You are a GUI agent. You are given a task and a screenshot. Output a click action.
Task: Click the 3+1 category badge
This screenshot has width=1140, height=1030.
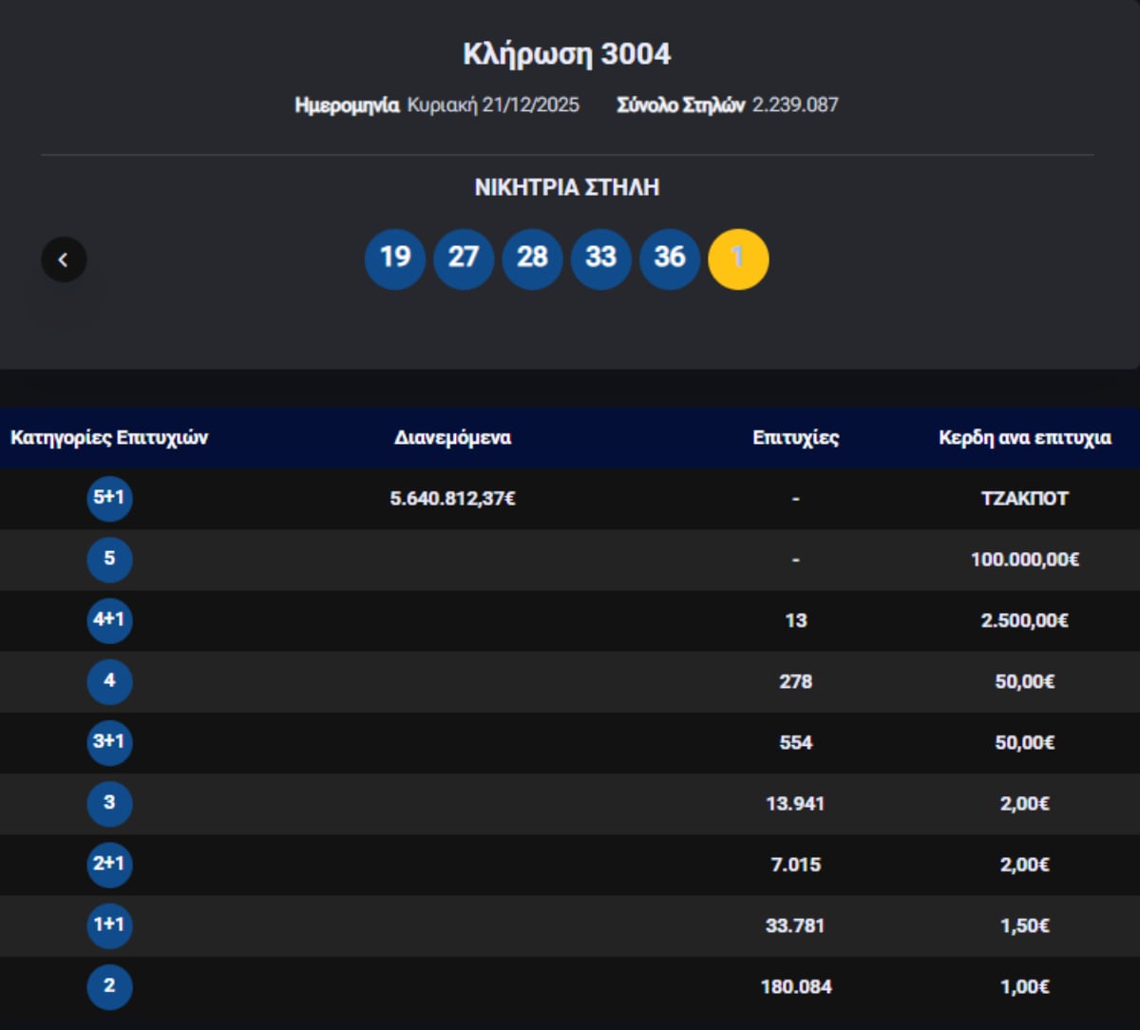click(x=109, y=742)
